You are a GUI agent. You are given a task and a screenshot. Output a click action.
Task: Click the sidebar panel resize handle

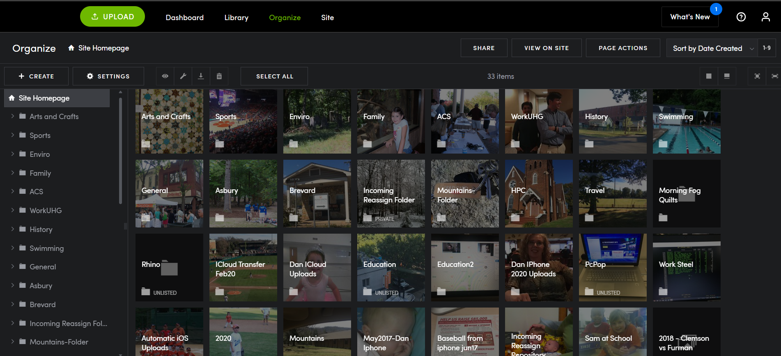[125, 226]
